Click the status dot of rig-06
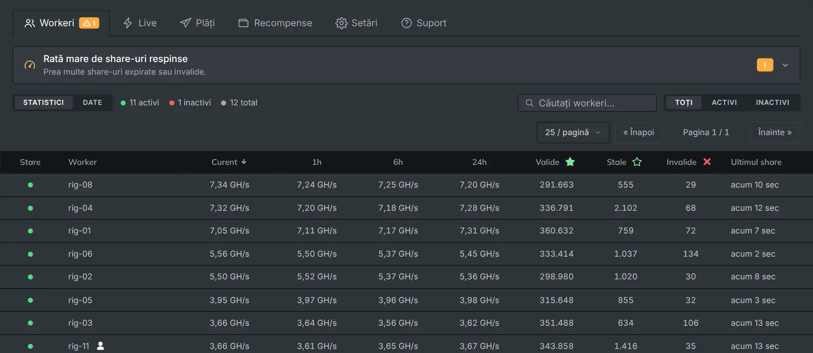 (30, 254)
